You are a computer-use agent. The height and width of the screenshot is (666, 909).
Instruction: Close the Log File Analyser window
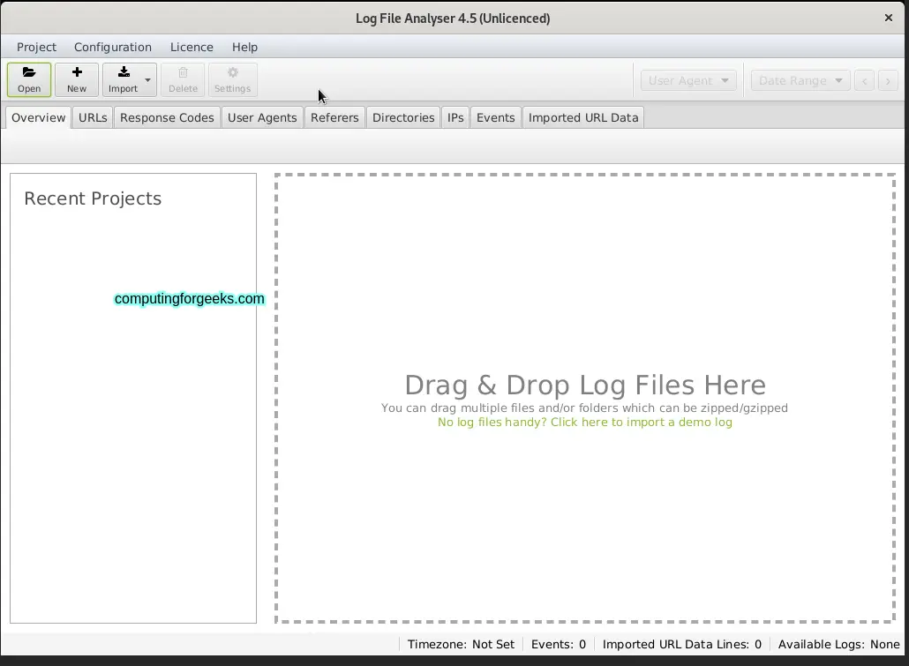click(x=889, y=18)
